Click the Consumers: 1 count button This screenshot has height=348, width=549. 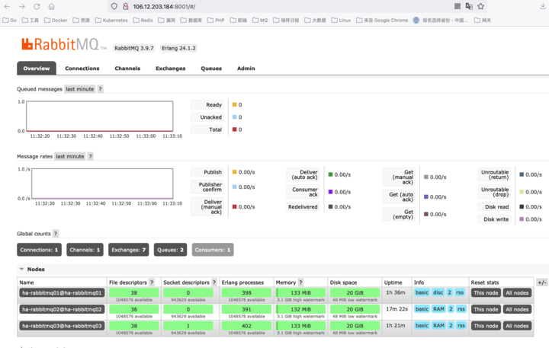(213, 250)
